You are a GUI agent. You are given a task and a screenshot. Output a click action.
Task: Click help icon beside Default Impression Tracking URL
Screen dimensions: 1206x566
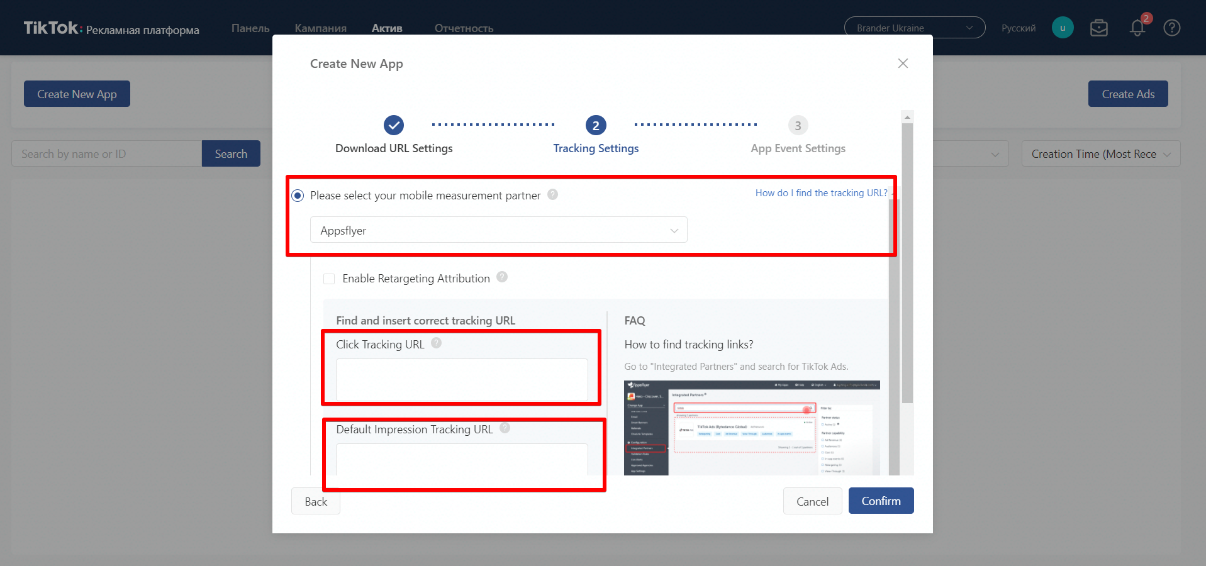click(505, 428)
